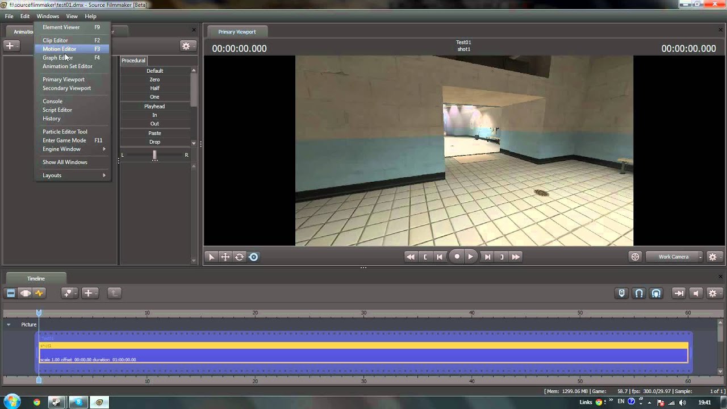Toggle the timeline lock playhead icon
Screen dimensions: 727x409
point(622,293)
